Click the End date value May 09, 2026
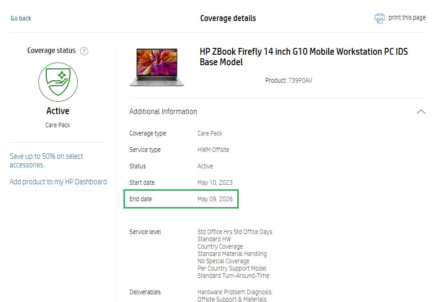 (215, 199)
